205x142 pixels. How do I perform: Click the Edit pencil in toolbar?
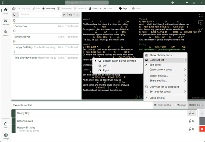click(36, 9)
